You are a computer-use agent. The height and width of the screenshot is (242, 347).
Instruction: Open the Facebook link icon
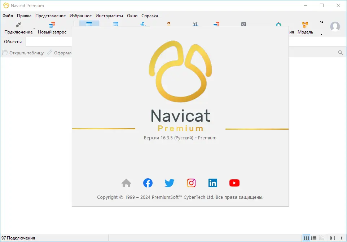(148, 183)
